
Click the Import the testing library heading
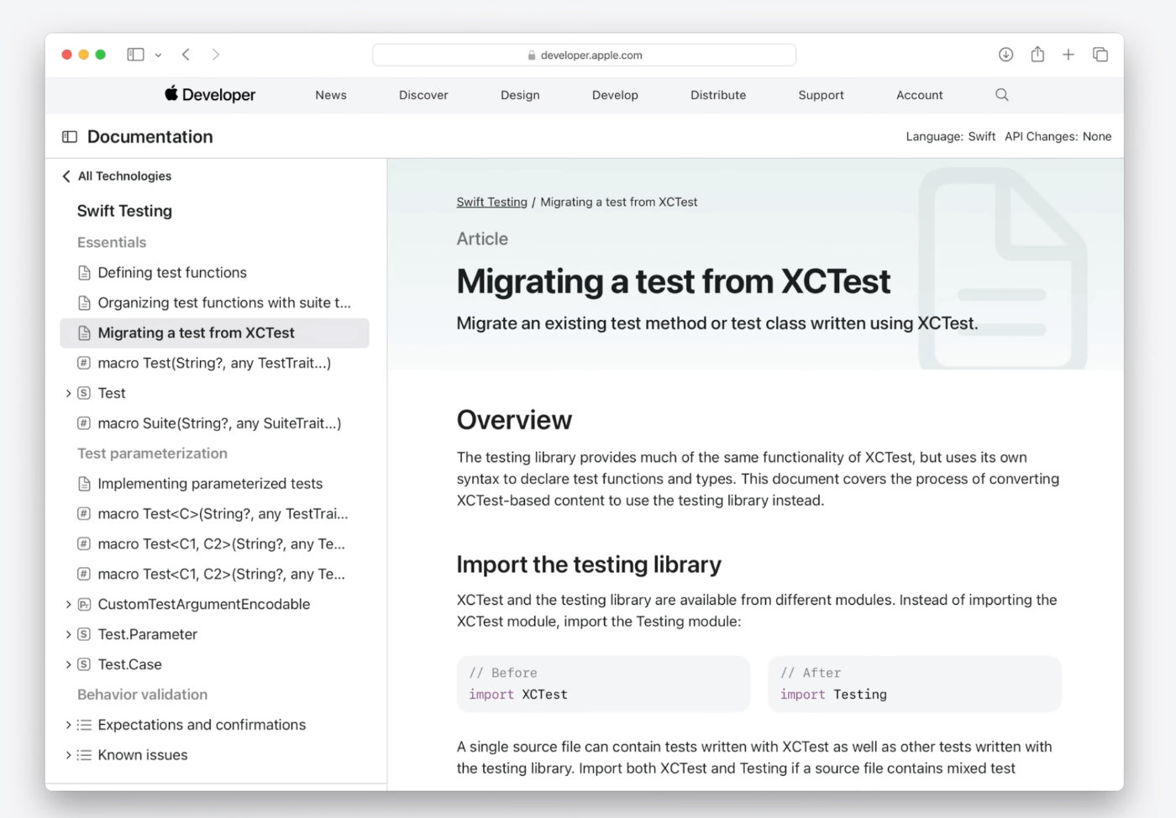[589, 564]
